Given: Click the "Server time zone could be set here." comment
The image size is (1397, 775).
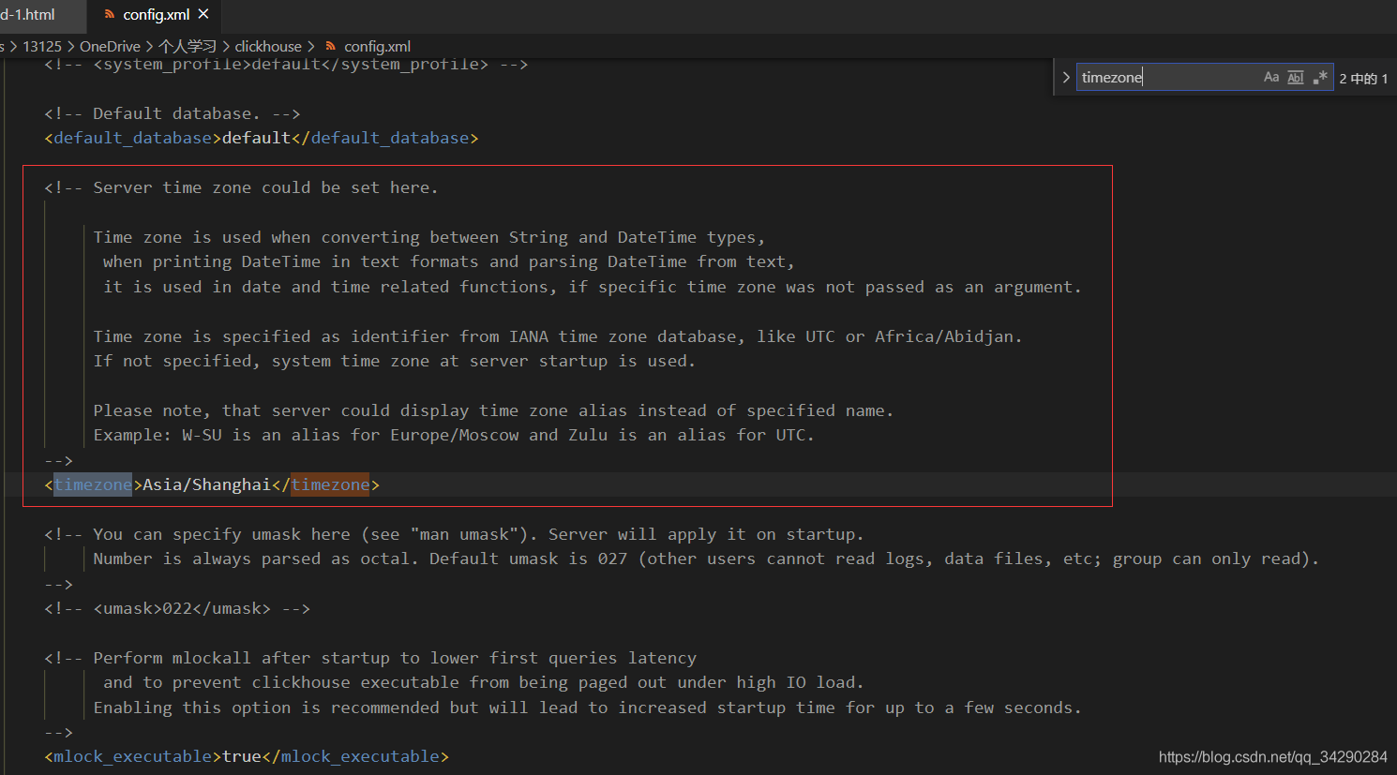Looking at the screenshot, I should coord(241,187).
